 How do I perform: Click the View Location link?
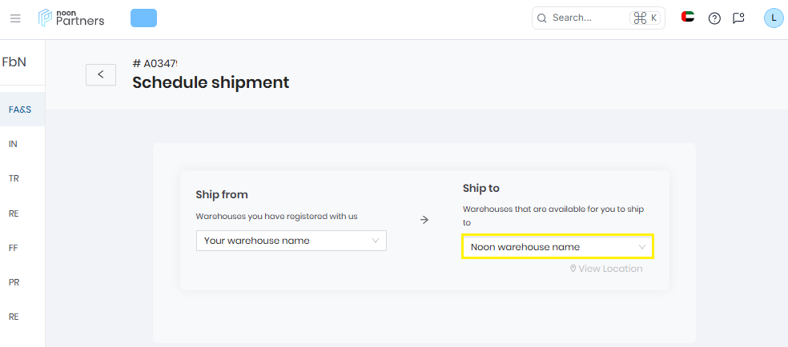(x=606, y=269)
